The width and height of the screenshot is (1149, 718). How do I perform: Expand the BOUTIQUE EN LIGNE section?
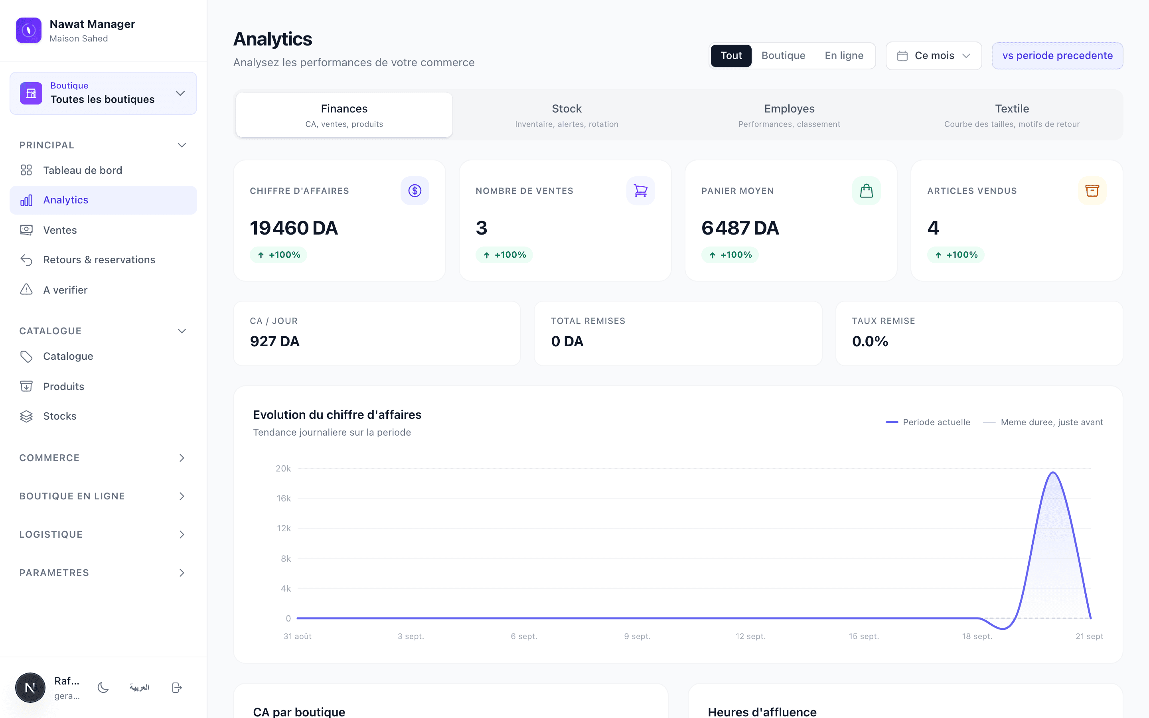click(x=103, y=496)
